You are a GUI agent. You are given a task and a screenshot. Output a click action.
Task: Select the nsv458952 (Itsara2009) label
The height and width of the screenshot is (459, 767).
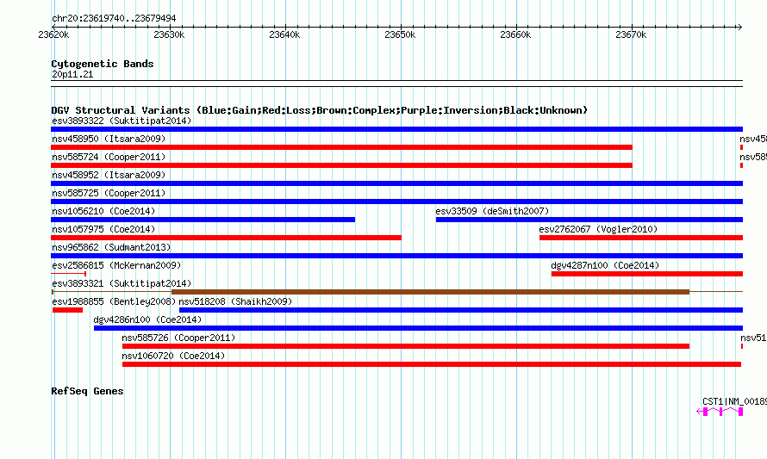pyautogui.click(x=109, y=175)
